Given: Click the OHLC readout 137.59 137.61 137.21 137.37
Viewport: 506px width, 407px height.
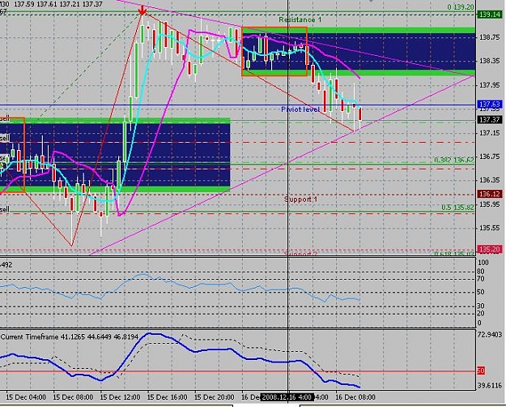Looking at the screenshot, I should 58,4.
